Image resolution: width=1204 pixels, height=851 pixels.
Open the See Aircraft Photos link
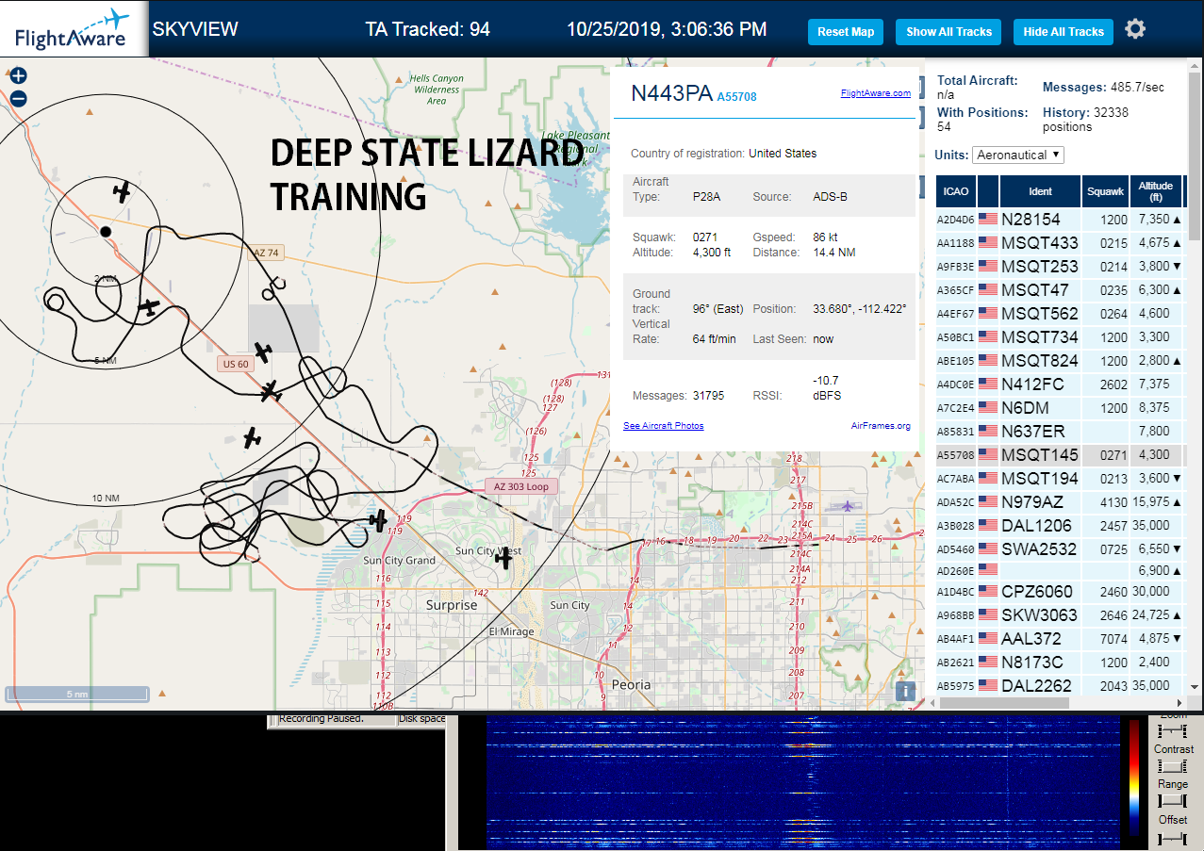[664, 426]
